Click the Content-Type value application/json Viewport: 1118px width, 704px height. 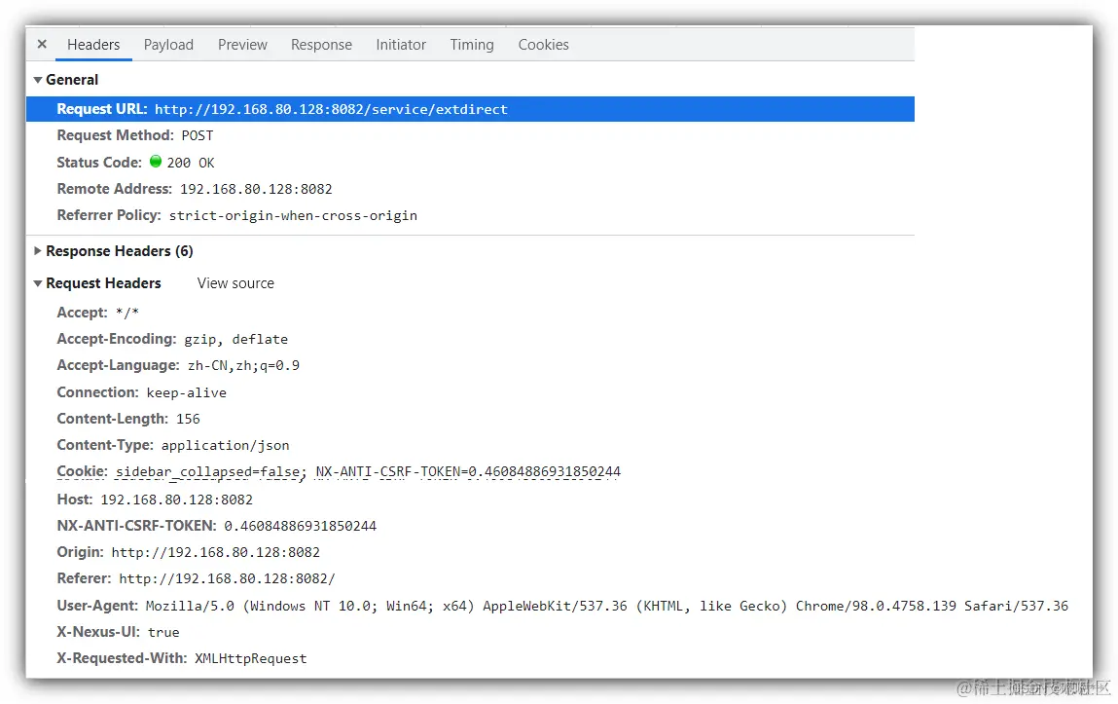pyautogui.click(x=226, y=445)
